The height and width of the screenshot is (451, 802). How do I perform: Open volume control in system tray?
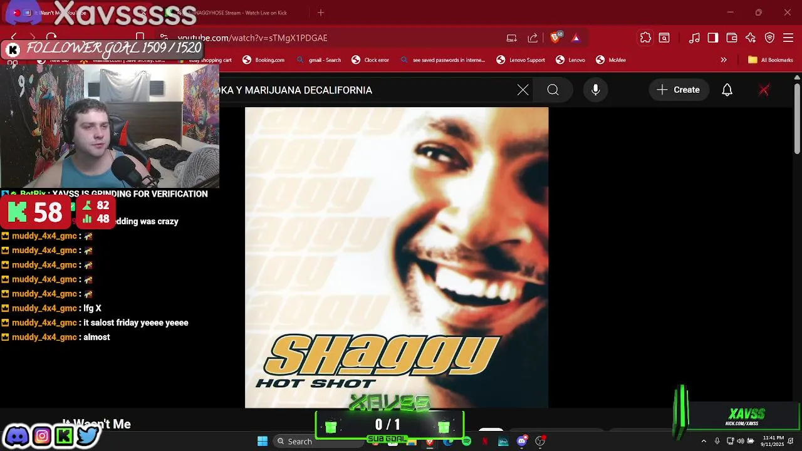coord(740,441)
